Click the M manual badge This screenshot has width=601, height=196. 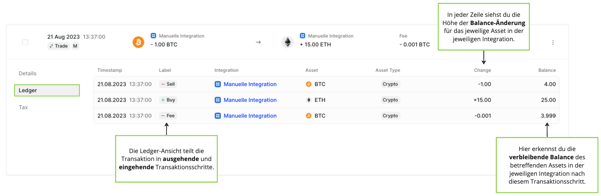[75, 46]
